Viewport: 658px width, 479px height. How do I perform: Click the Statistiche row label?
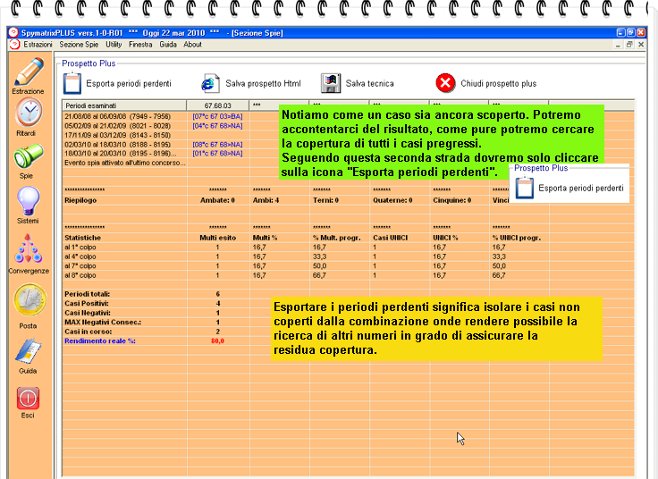pyautogui.click(x=82, y=238)
